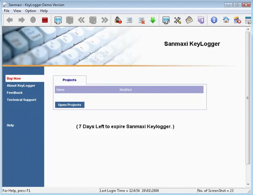The image size is (253, 195).
Task: Open the crossed tools settings icon
Action: click(178, 20)
